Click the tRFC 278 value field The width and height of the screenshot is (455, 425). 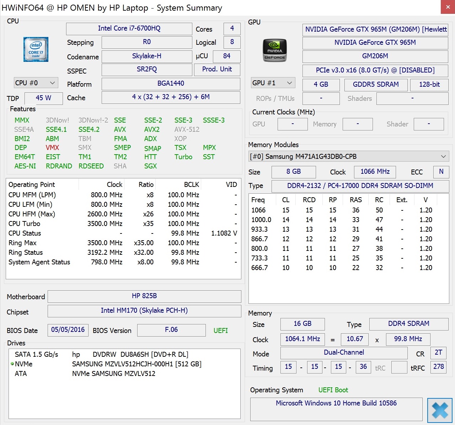[439, 367]
